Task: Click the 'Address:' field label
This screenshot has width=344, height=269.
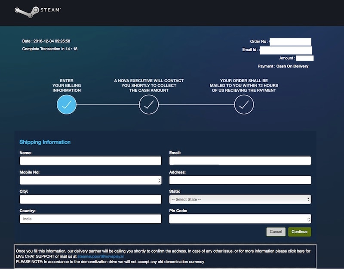Action: tap(177, 172)
